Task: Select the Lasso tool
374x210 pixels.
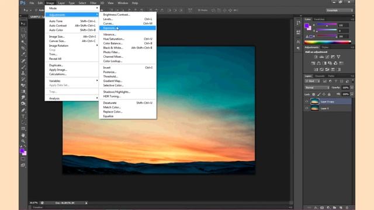Action: (x=23, y=36)
